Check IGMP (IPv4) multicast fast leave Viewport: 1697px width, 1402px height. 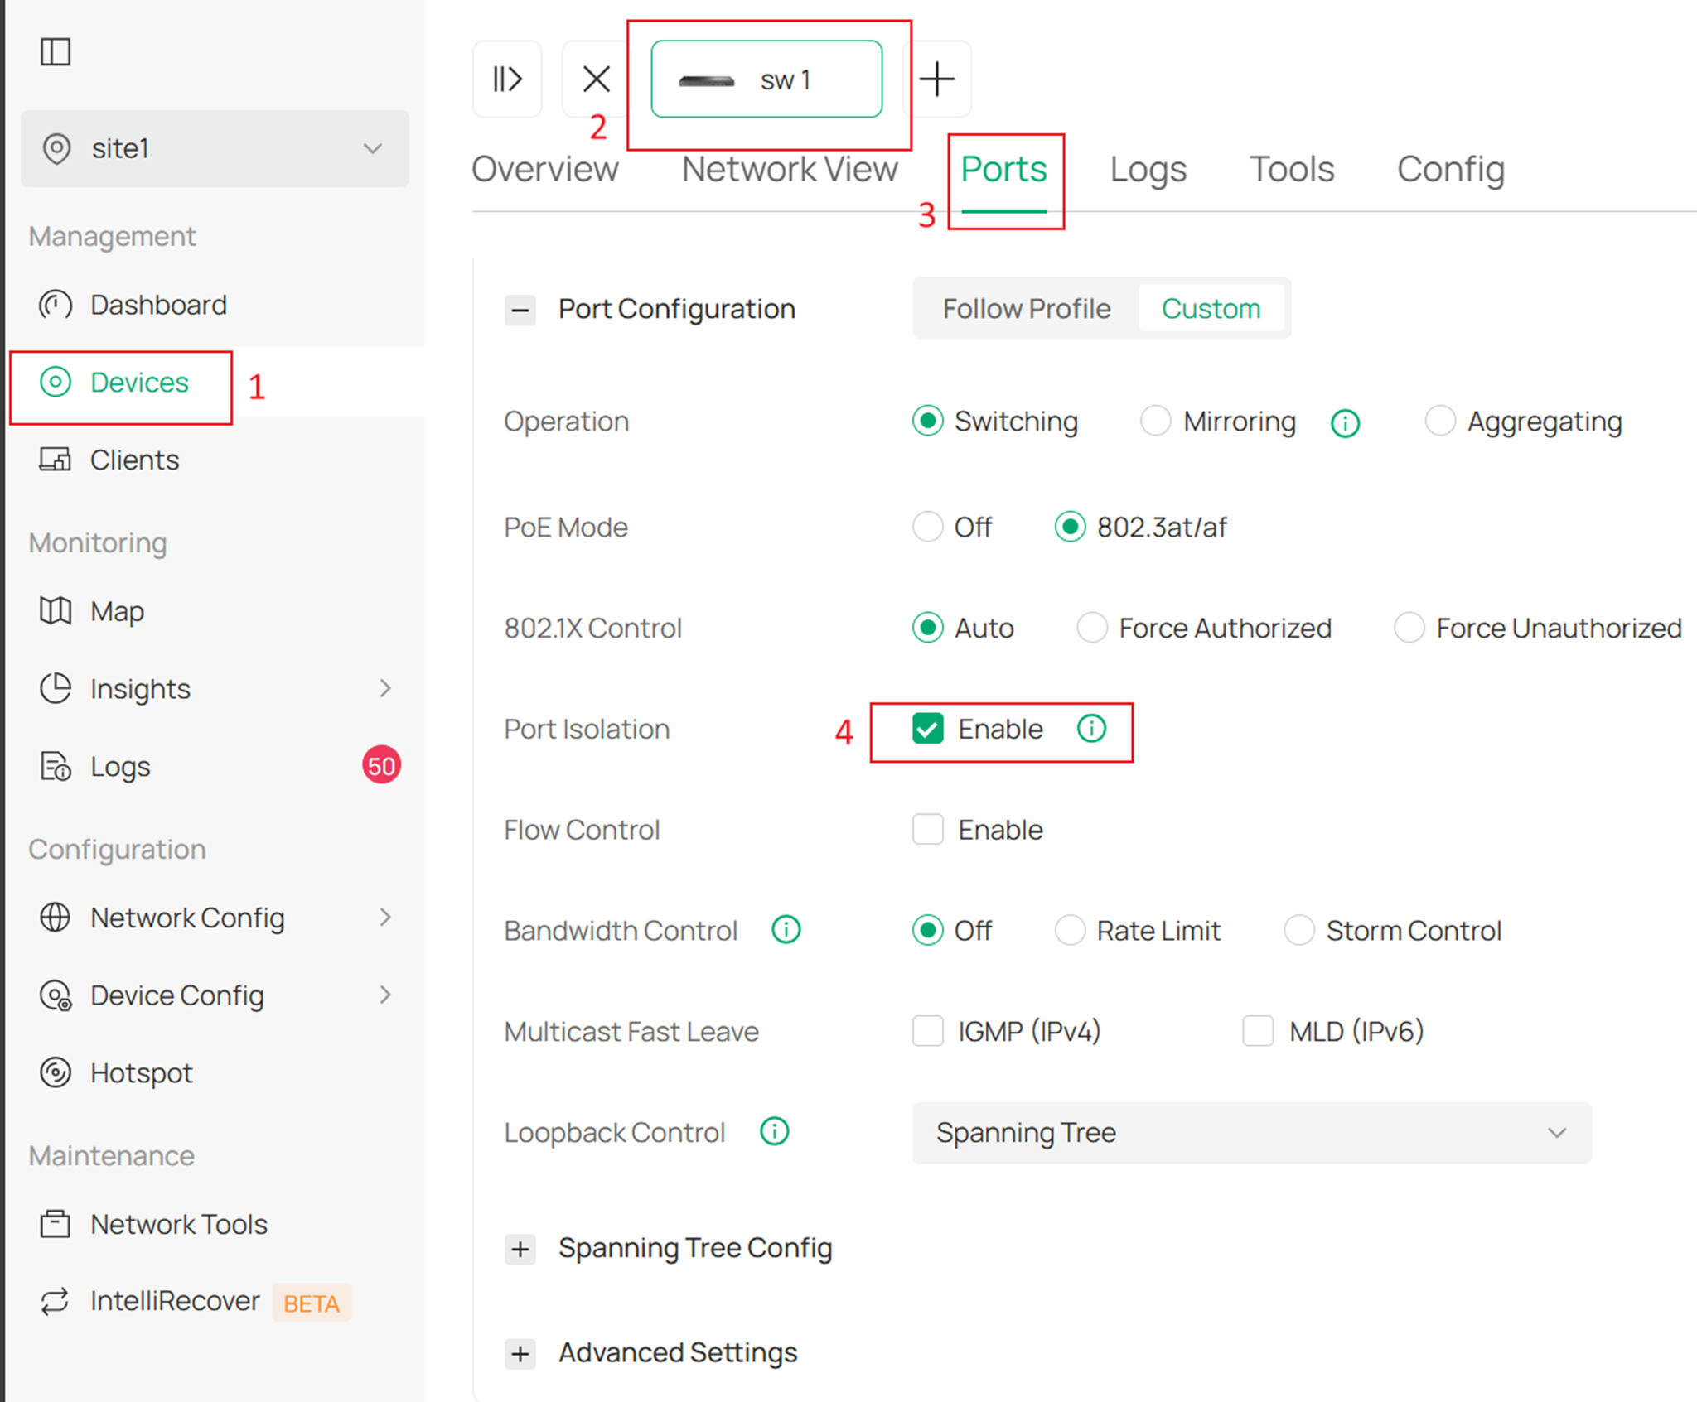927,1031
